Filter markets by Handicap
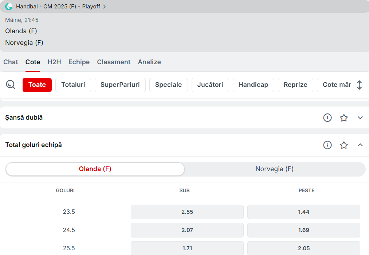 click(x=253, y=85)
